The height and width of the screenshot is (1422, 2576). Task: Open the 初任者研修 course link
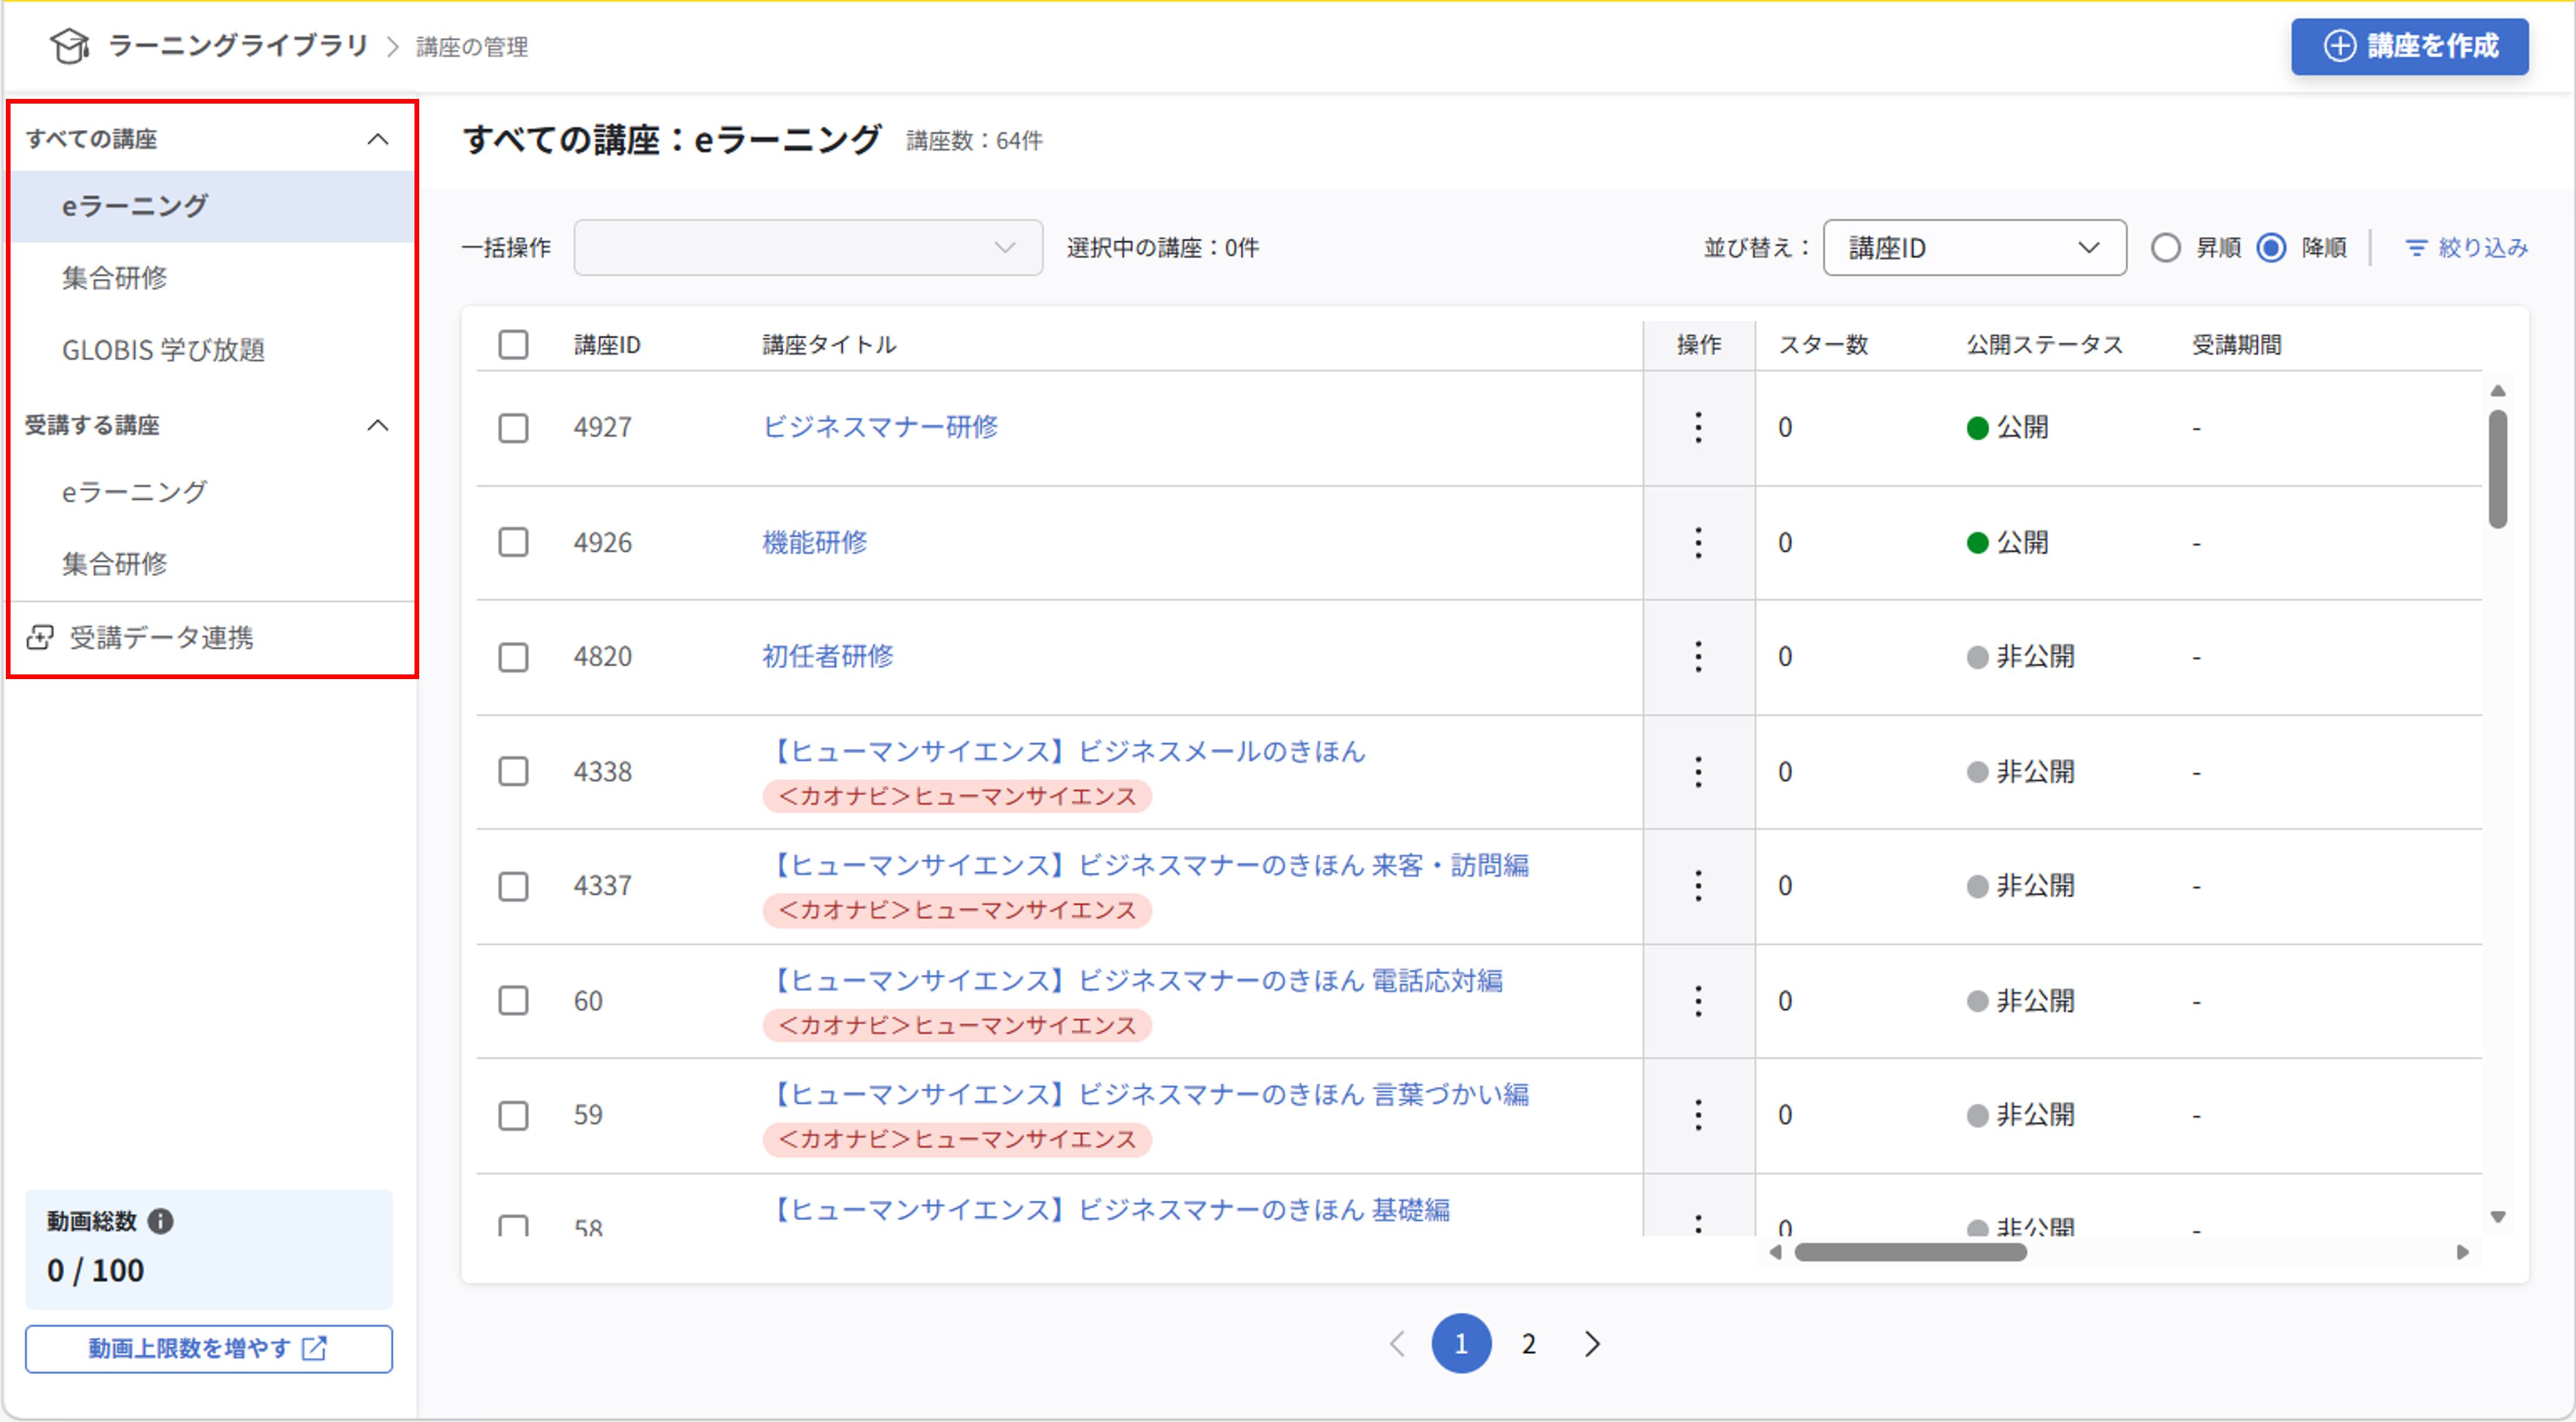(x=828, y=656)
